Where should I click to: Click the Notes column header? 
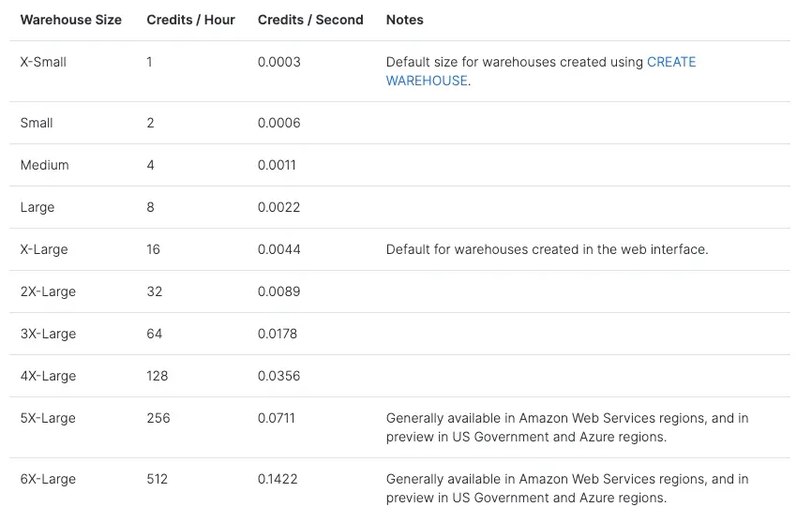pyautogui.click(x=405, y=20)
